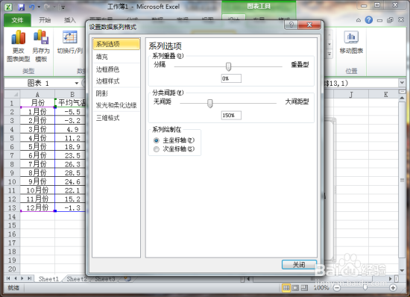Open the Home (开始) ribbon tab

tap(45, 20)
